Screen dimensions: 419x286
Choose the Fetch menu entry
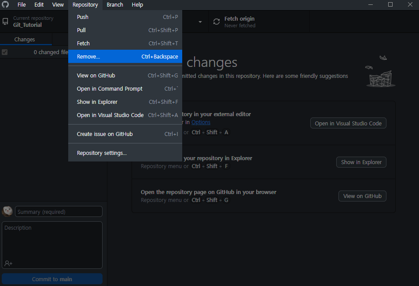[125, 43]
